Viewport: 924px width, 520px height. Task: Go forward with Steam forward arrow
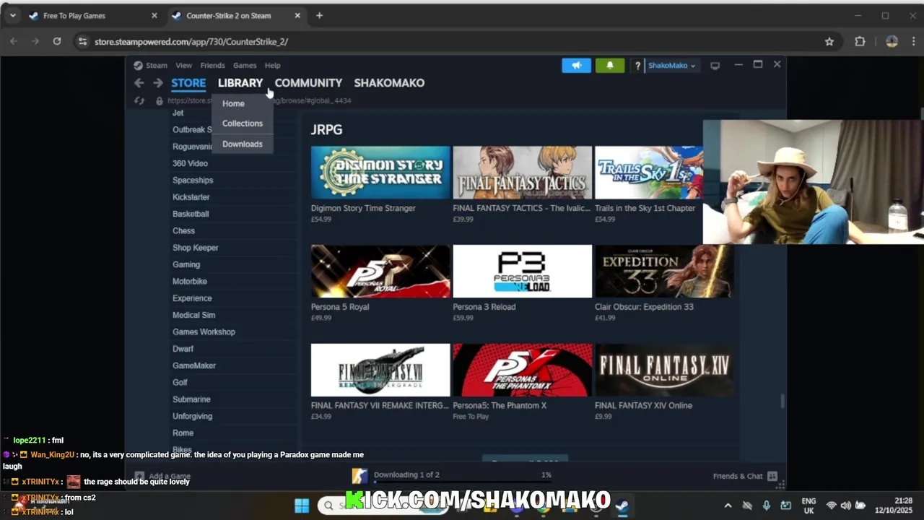pyautogui.click(x=158, y=83)
